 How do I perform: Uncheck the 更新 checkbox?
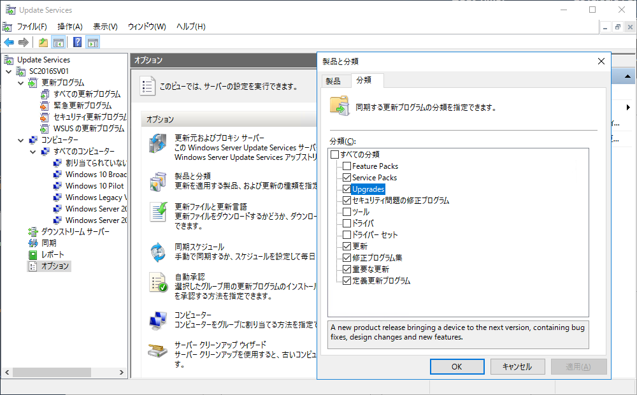pyautogui.click(x=347, y=247)
